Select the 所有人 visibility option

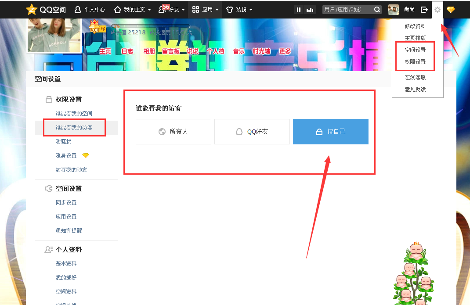(x=173, y=131)
